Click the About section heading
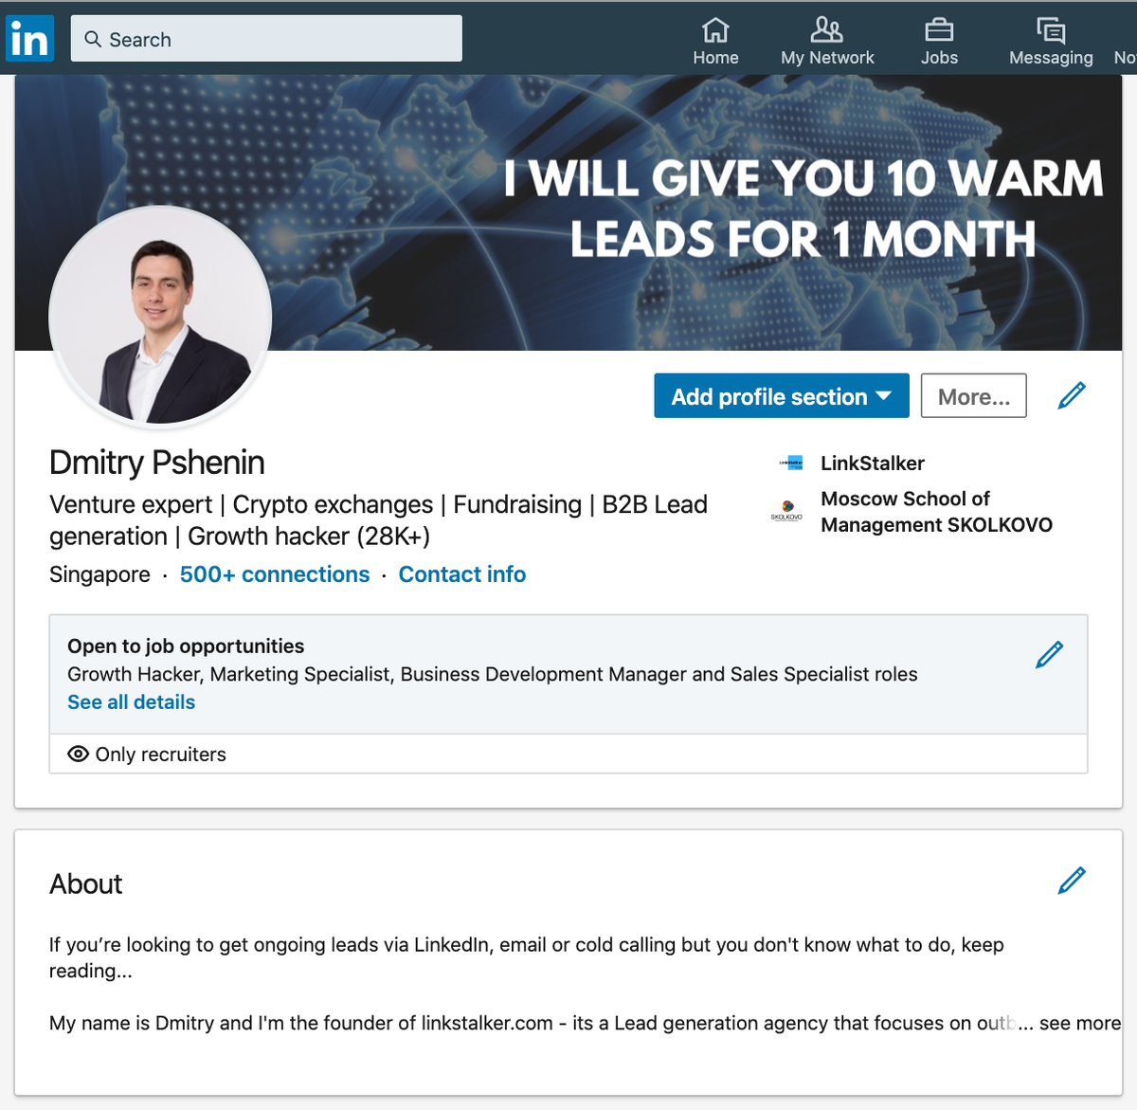 (86, 884)
